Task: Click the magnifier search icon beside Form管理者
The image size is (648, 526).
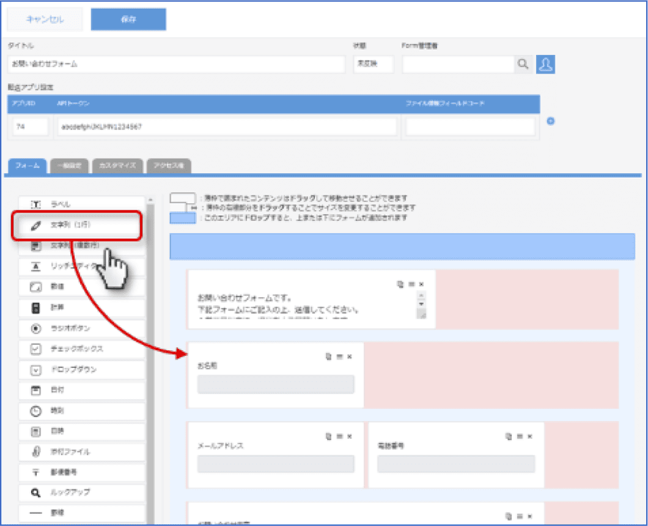Action: click(x=523, y=64)
